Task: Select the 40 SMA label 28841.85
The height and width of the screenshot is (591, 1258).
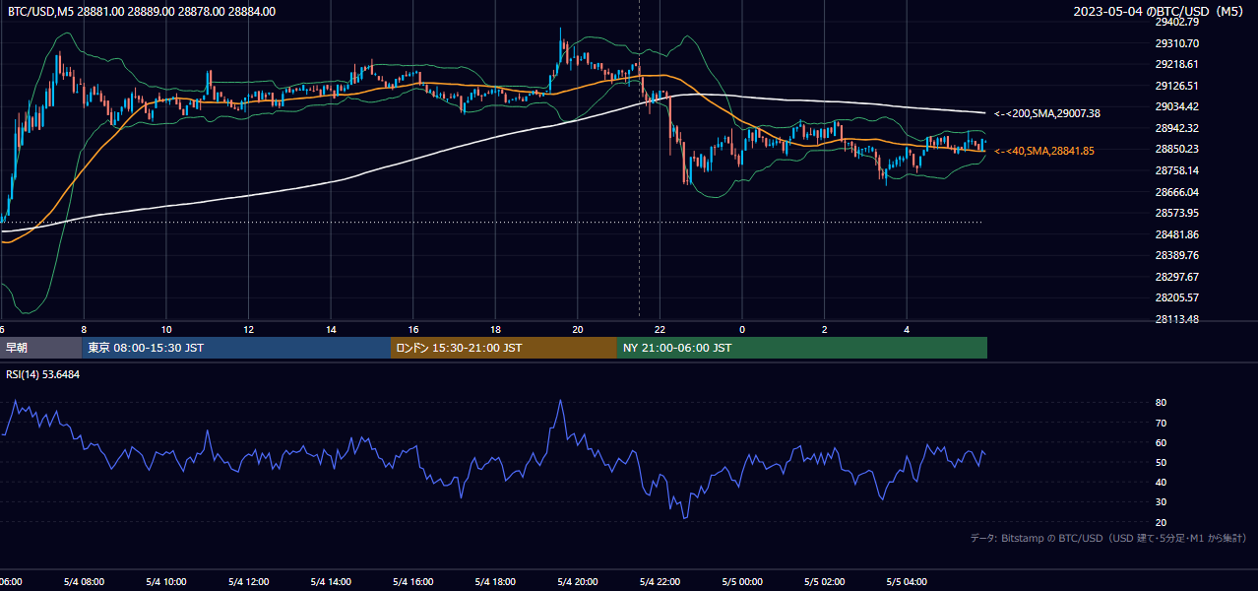Action: coord(1044,152)
